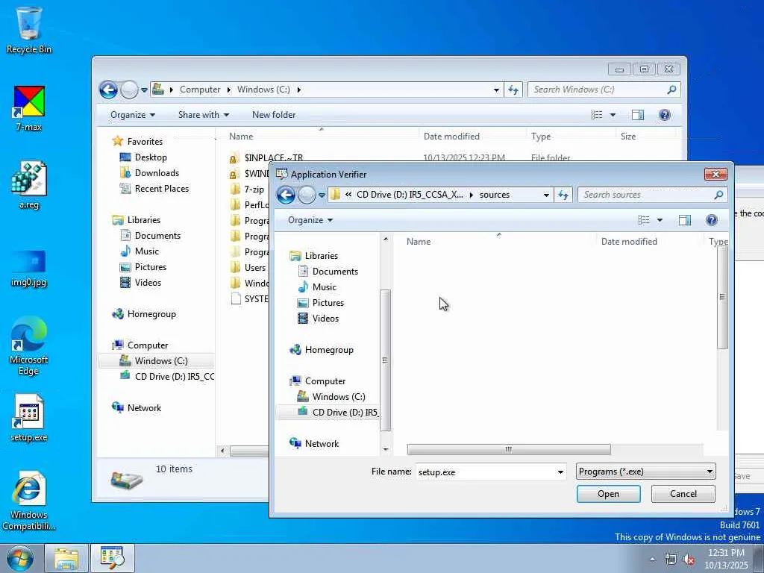Select the a.reg registry file icon
The image size is (764, 573).
point(29,186)
